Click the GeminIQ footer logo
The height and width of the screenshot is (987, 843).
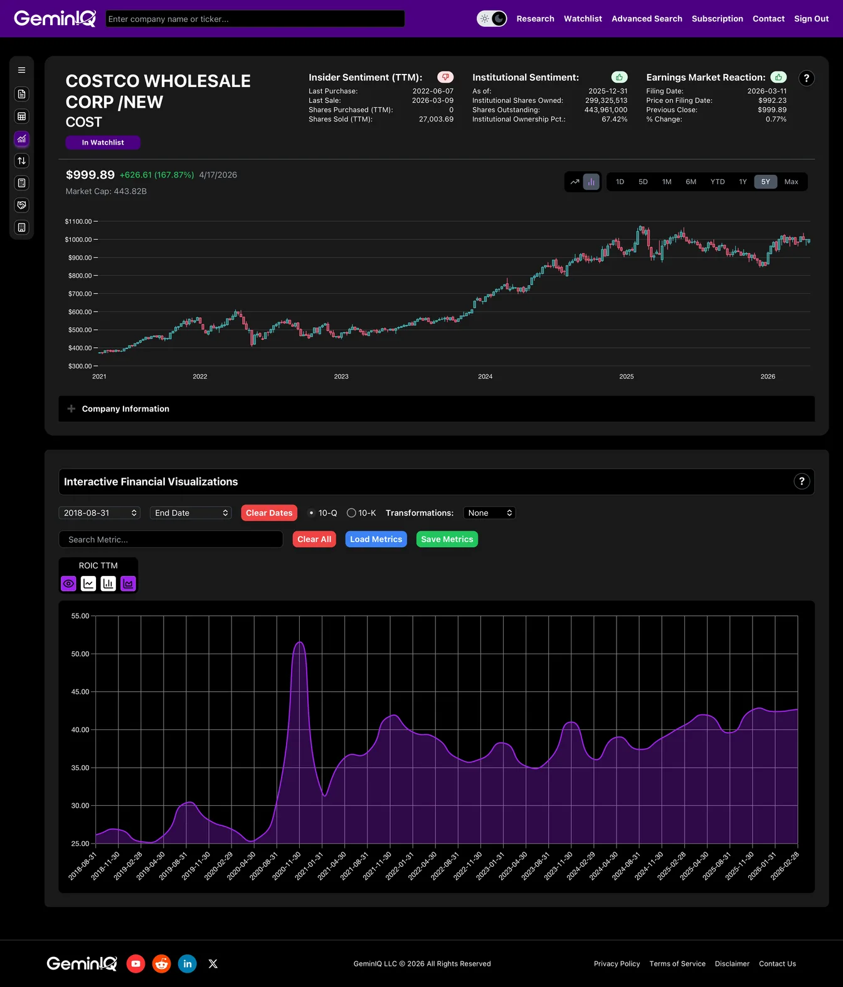[82, 963]
